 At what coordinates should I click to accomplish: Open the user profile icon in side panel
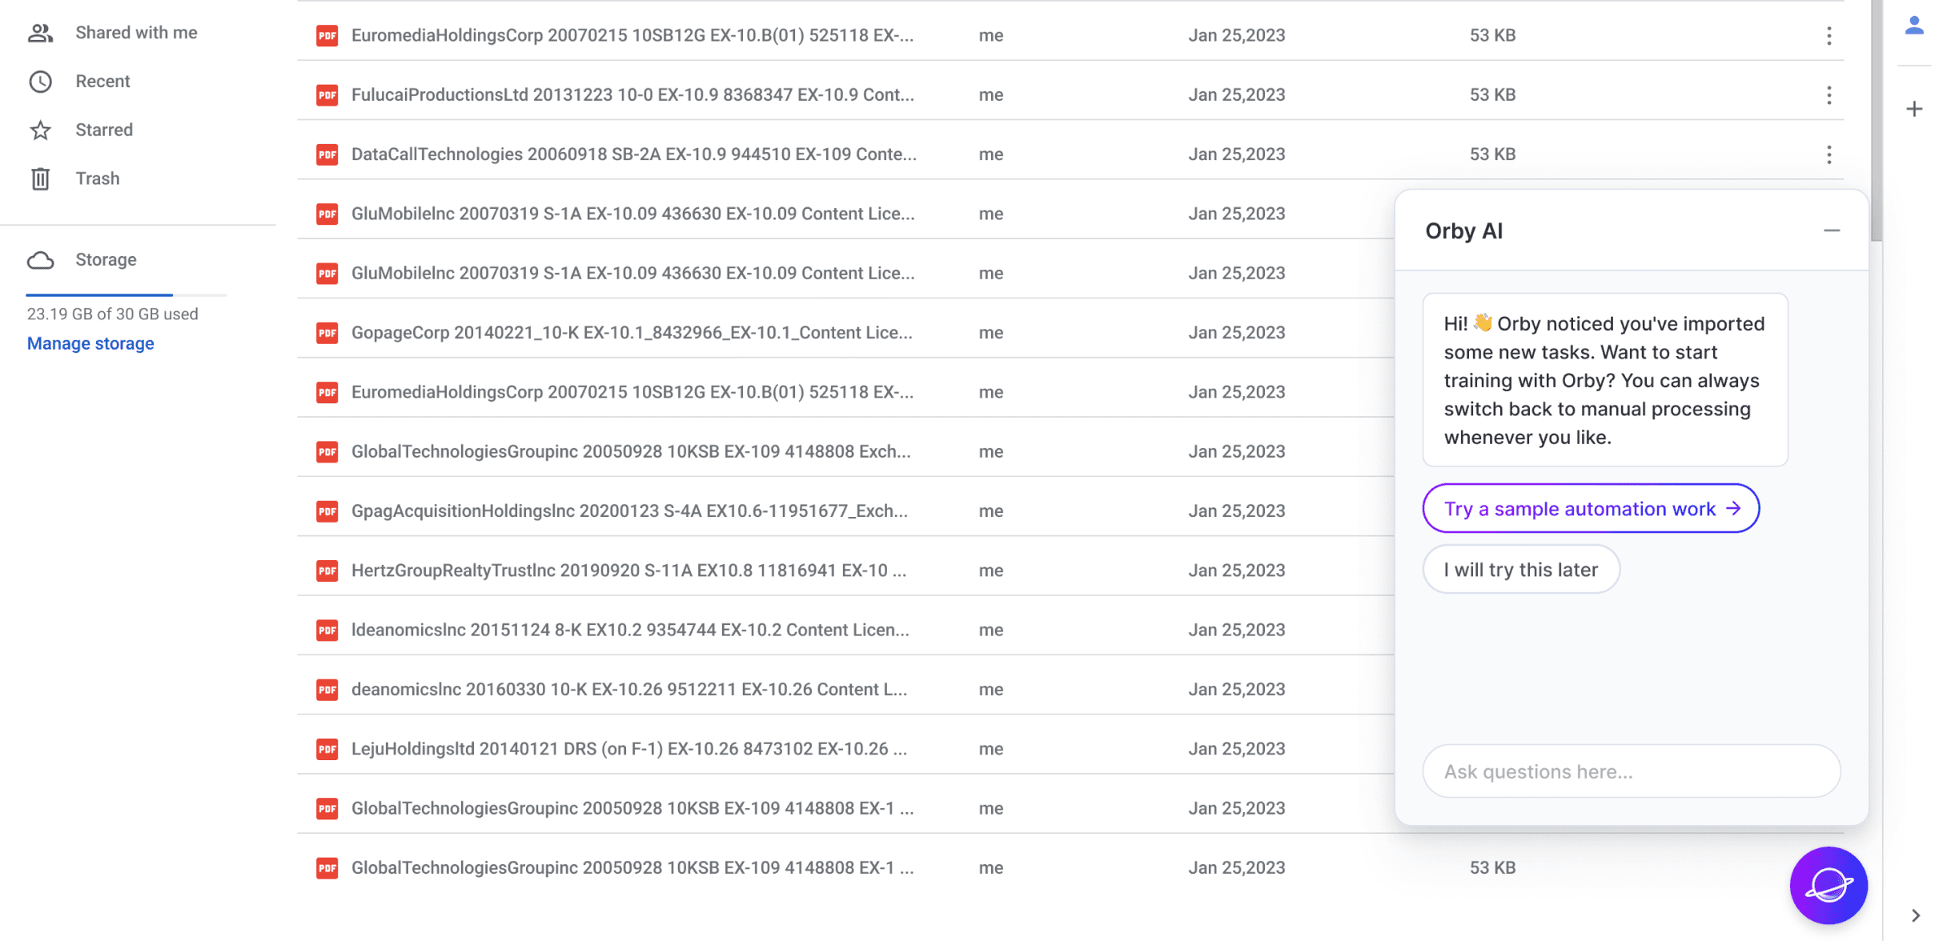tap(1913, 26)
